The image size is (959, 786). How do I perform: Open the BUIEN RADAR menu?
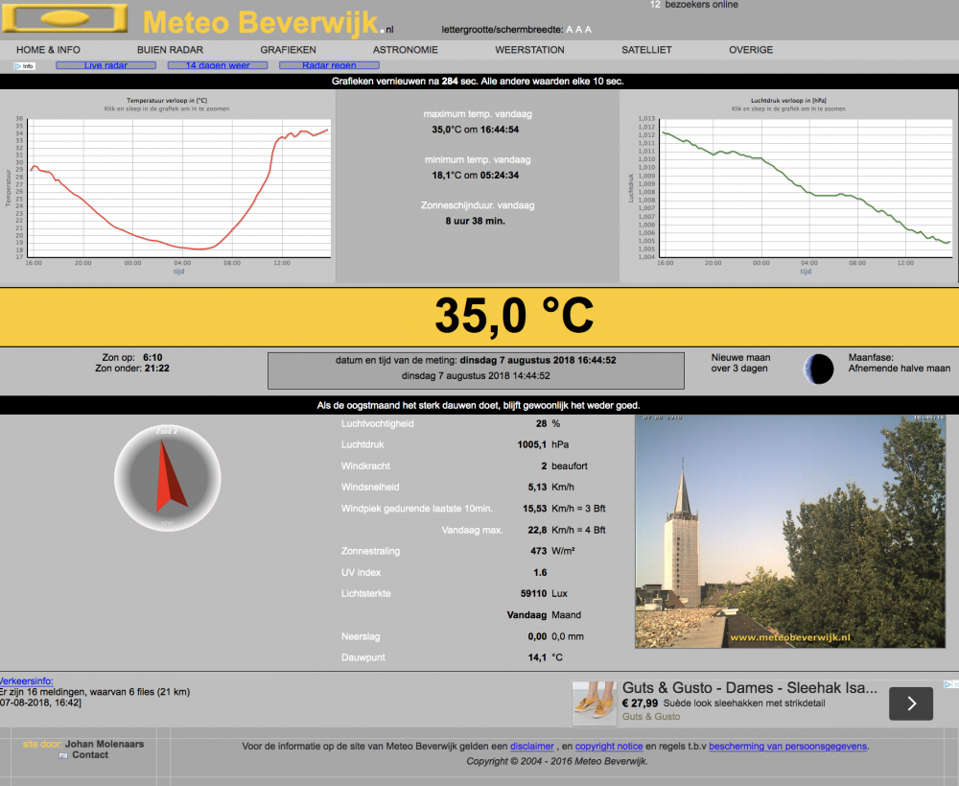click(170, 50)
